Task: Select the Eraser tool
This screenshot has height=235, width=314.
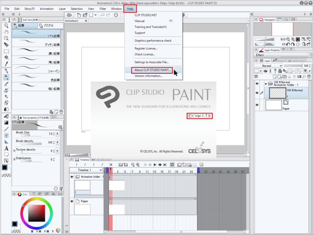Action: tap(6, 103)
